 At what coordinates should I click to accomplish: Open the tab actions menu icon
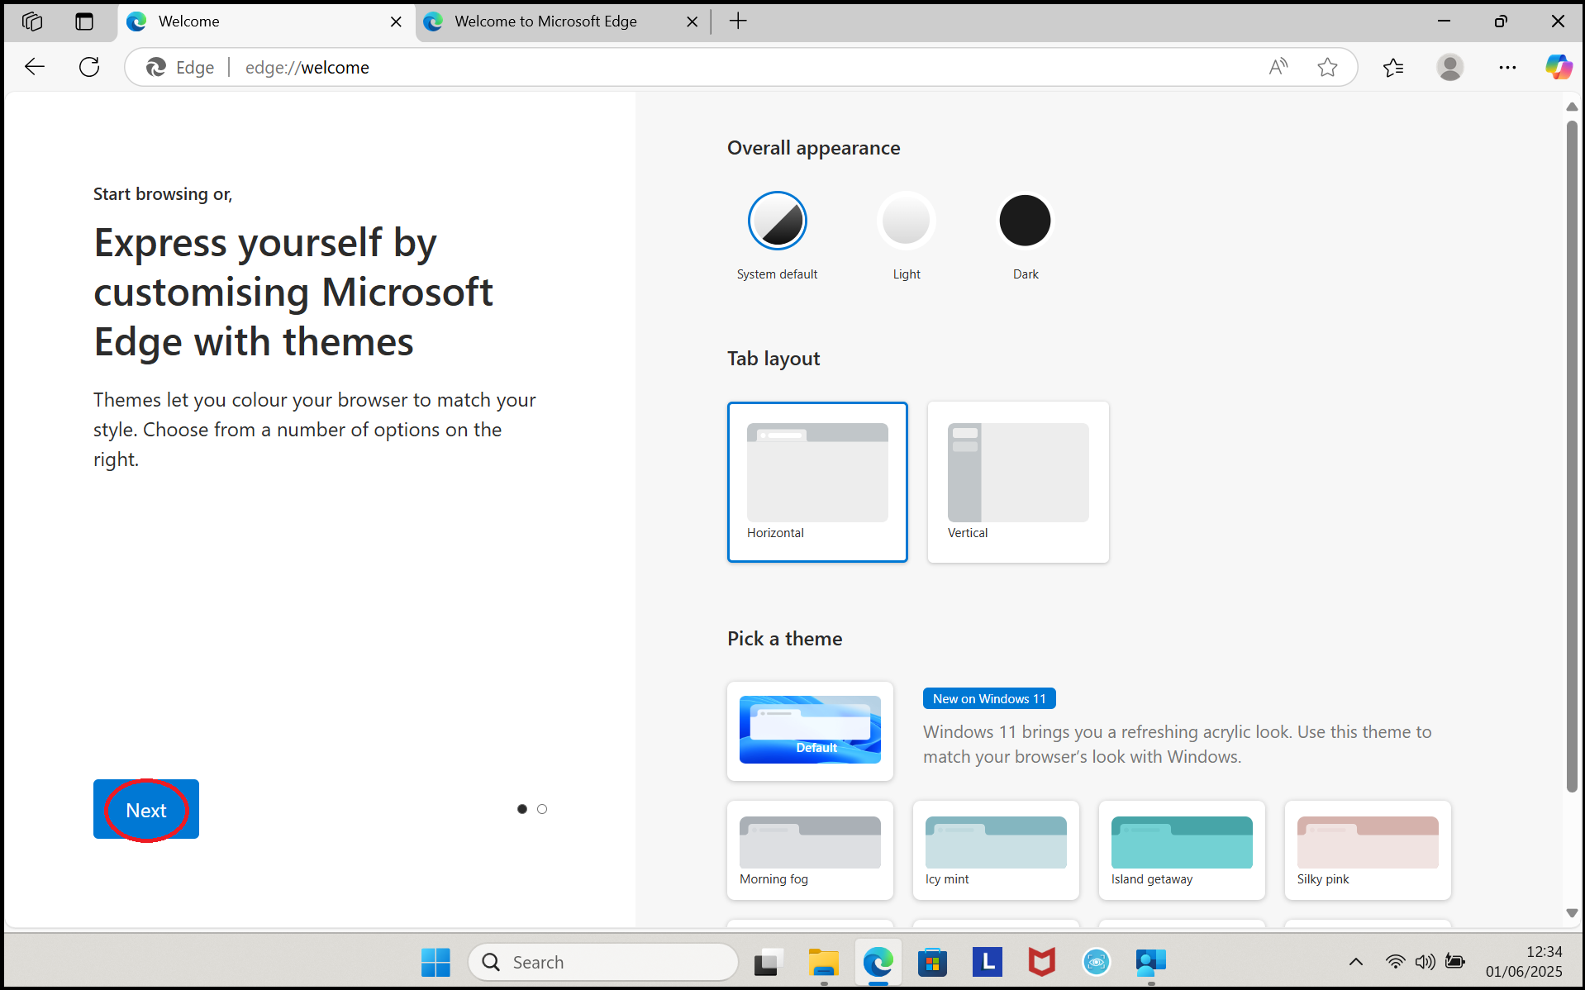84,21
